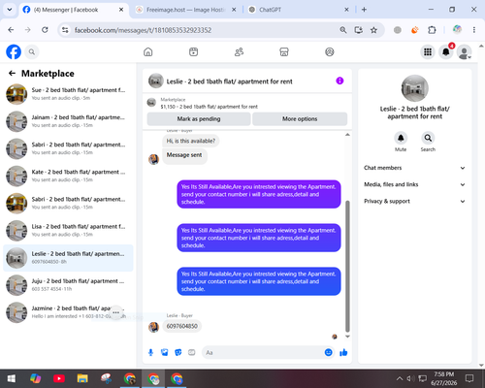Open Jazmine's 2 bed flat conversation
Viewport: 485px width, 388px height.
68,312
